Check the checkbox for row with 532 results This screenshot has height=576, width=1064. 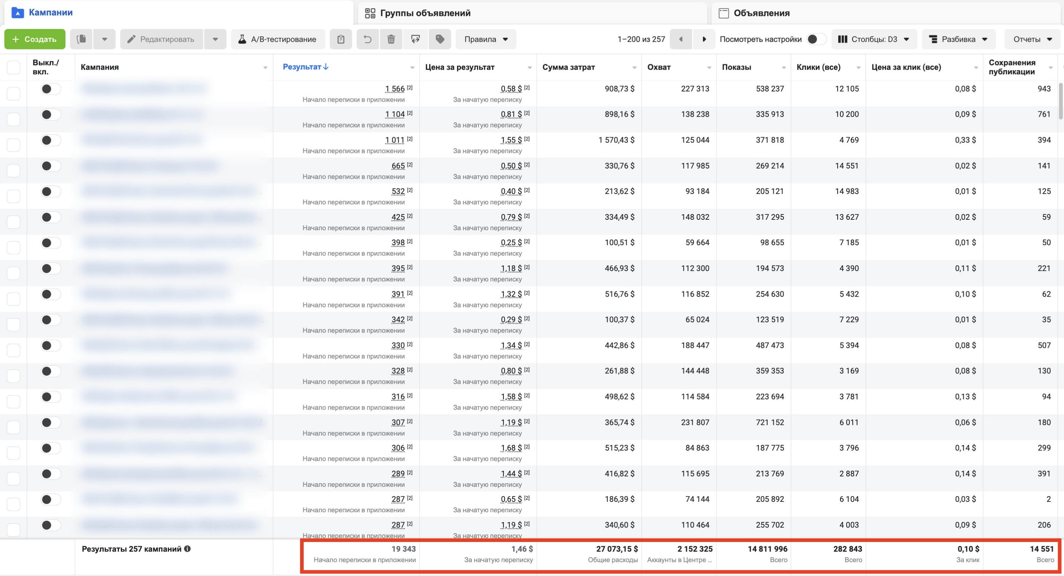tap(14, 196)
